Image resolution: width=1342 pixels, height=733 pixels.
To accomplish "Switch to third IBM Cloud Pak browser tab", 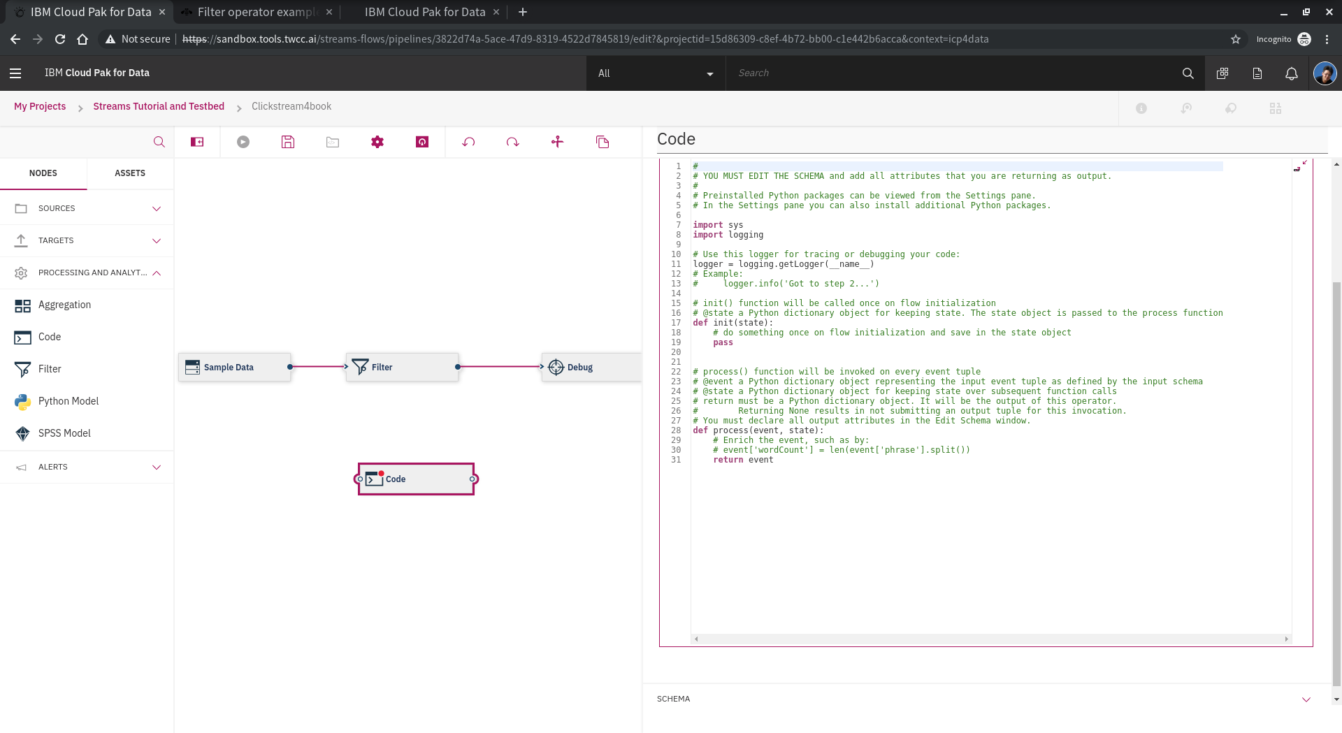I will tap(424, 12).
